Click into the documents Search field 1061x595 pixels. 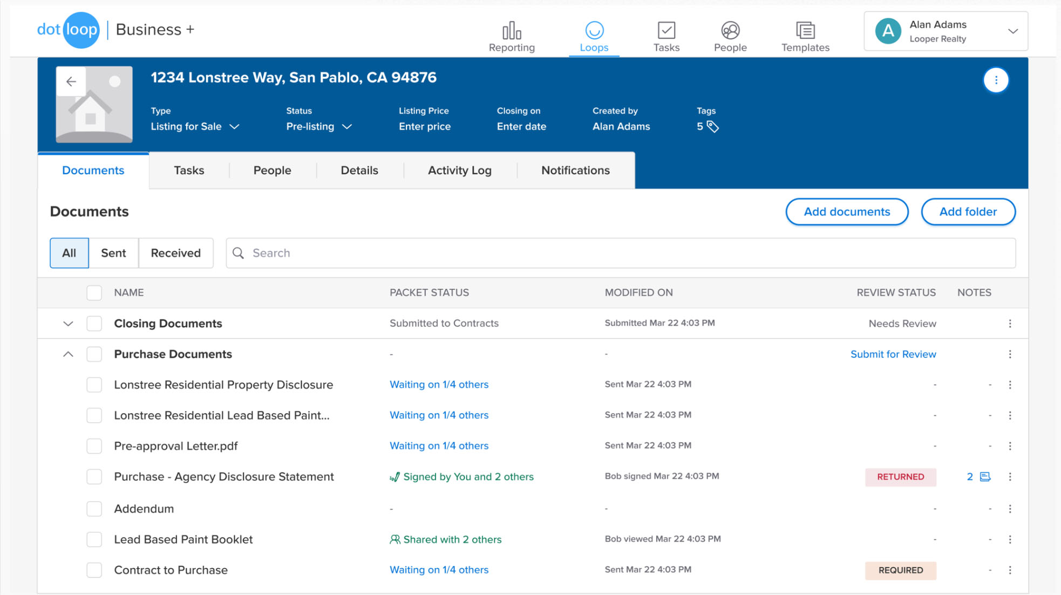click(x=621, y=253)
